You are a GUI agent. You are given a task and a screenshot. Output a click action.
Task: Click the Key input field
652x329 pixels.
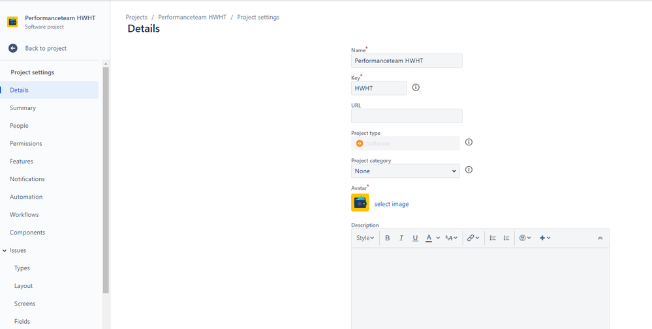pos(379,88)
